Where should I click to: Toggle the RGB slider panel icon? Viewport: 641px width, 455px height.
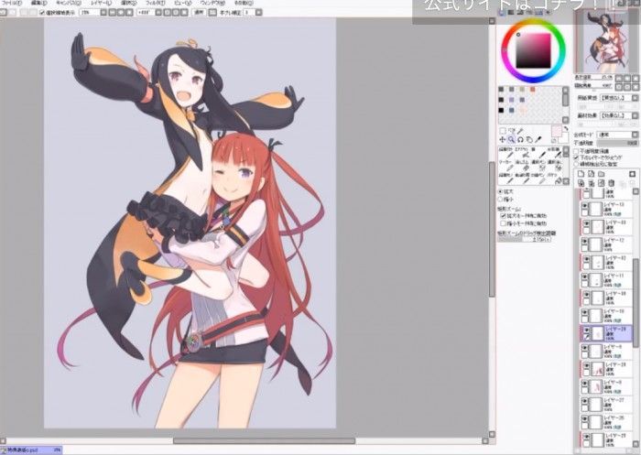511,13
